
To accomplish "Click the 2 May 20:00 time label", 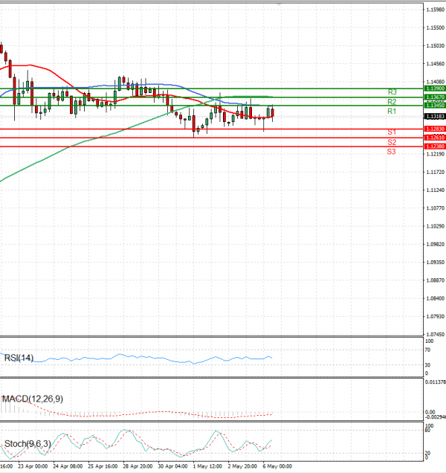I will [242, 466].
